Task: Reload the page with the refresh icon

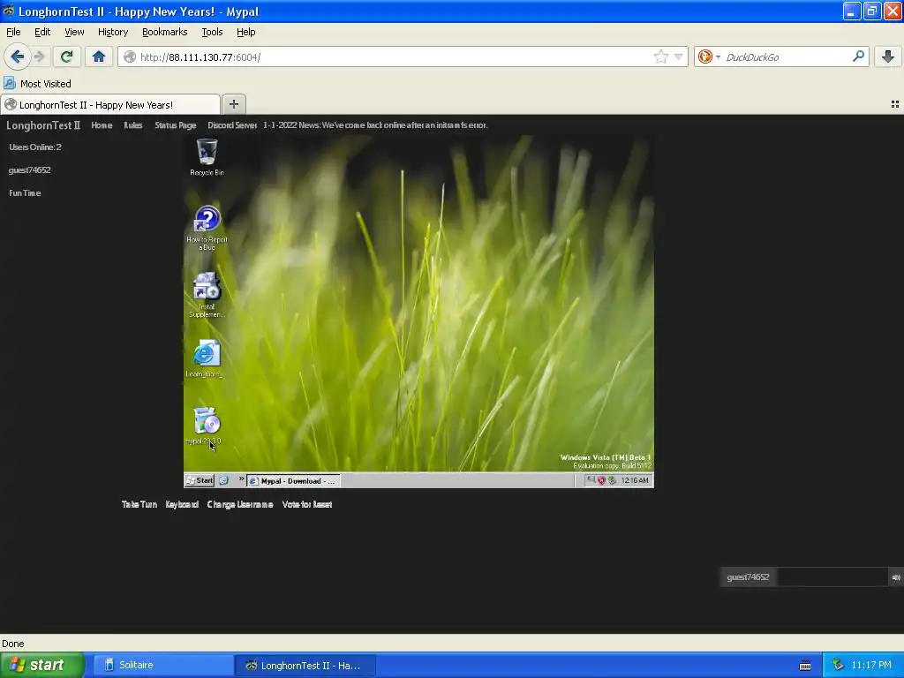Action: tap(66, 56)
